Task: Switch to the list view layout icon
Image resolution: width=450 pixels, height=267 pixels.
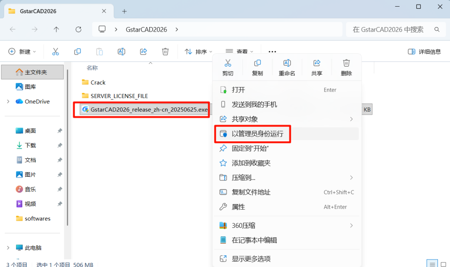Action: [x=433, y=264]
